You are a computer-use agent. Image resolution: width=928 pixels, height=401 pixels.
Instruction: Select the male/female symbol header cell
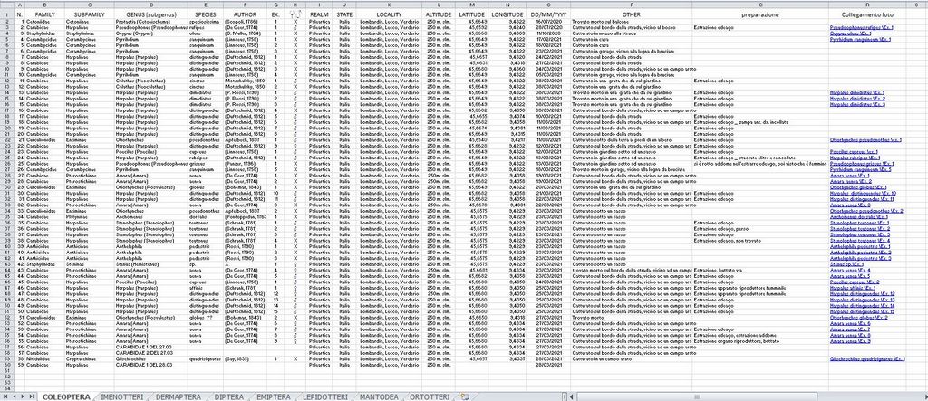click(x=295, y=14)
